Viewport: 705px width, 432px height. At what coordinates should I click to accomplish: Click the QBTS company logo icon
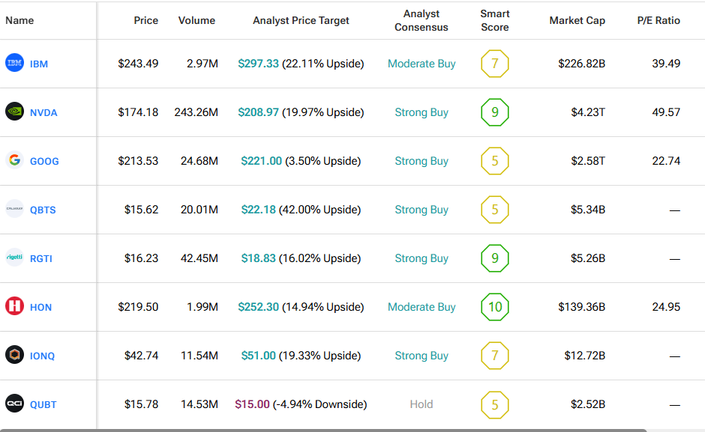pyautogui.click(x=14, y=210)
